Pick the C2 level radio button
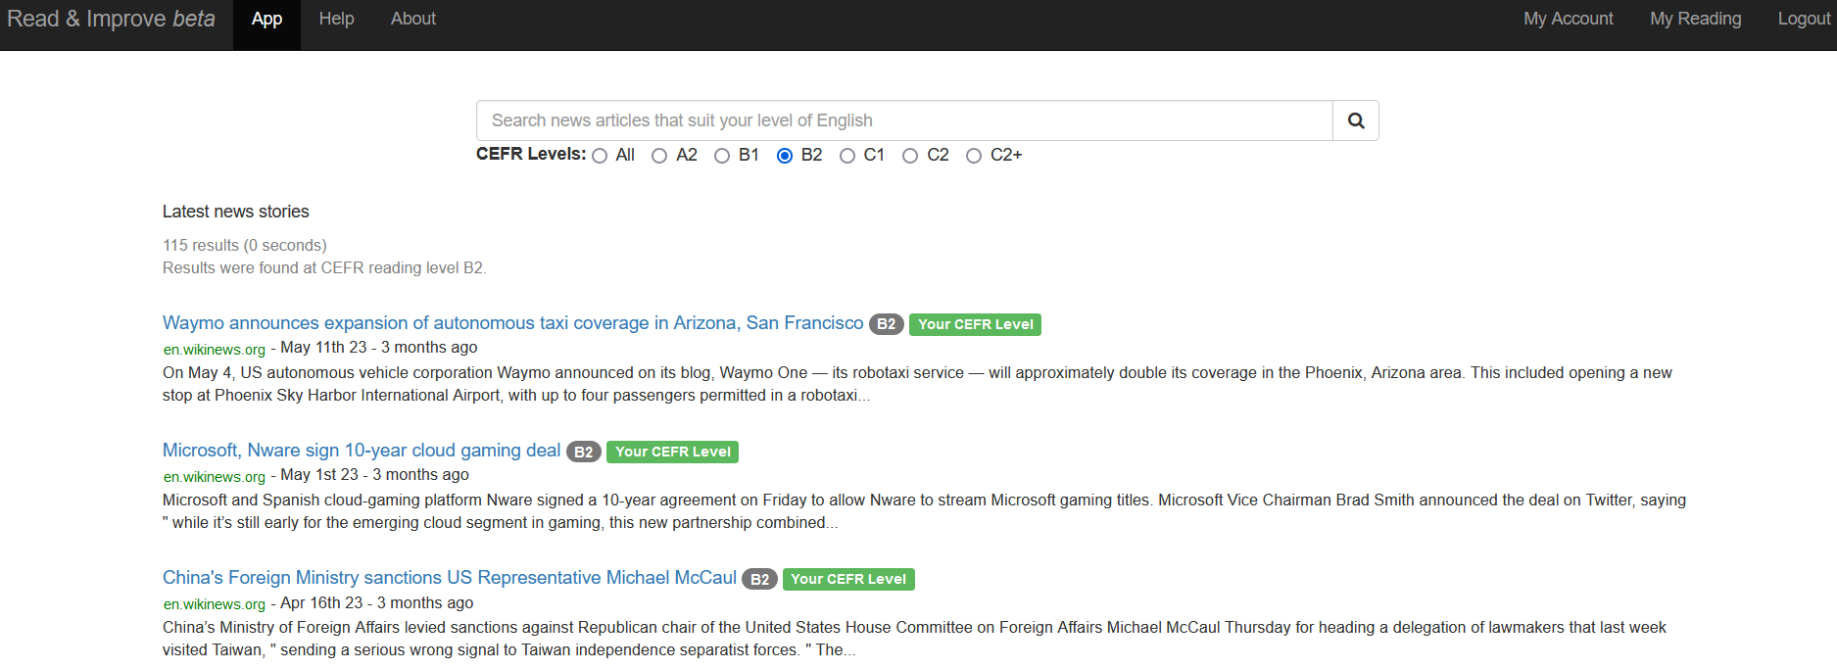The height and width of the screenshot is (669, 1837). (910, 156)
